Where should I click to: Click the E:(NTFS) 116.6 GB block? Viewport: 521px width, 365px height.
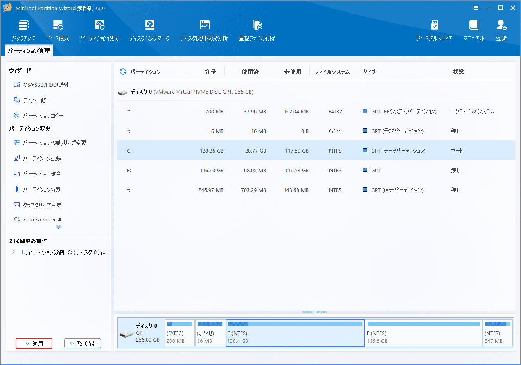pyautogui.click(x=424, y=333)
